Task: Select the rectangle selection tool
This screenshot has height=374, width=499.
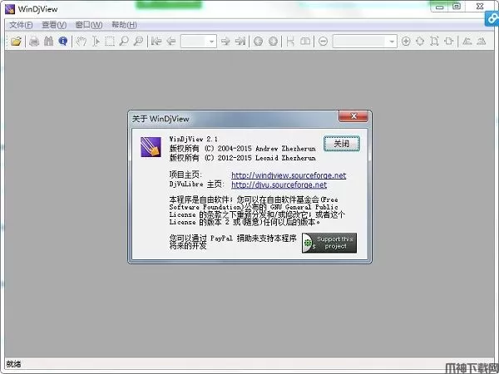Action: (110, 42)
